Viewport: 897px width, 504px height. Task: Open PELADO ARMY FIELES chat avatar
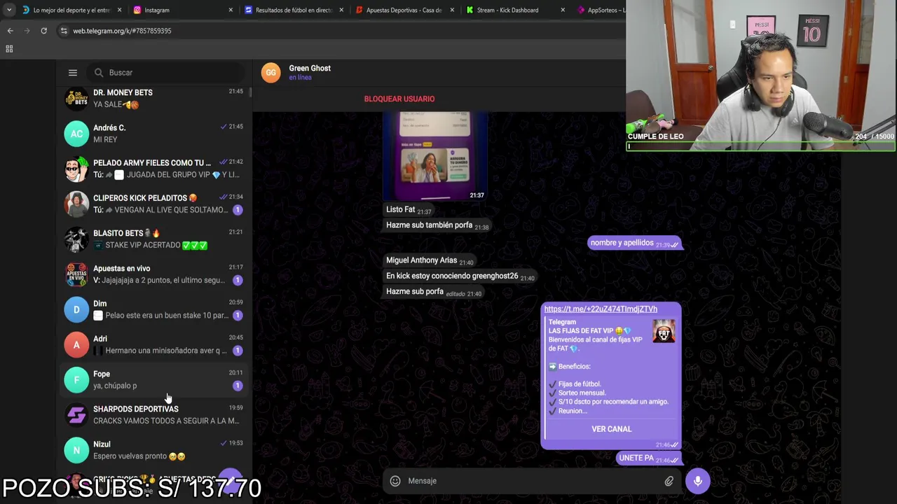(76, 169)
